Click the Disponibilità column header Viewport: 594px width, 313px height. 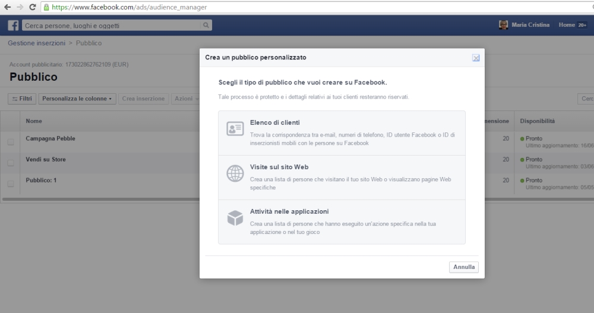537,121
